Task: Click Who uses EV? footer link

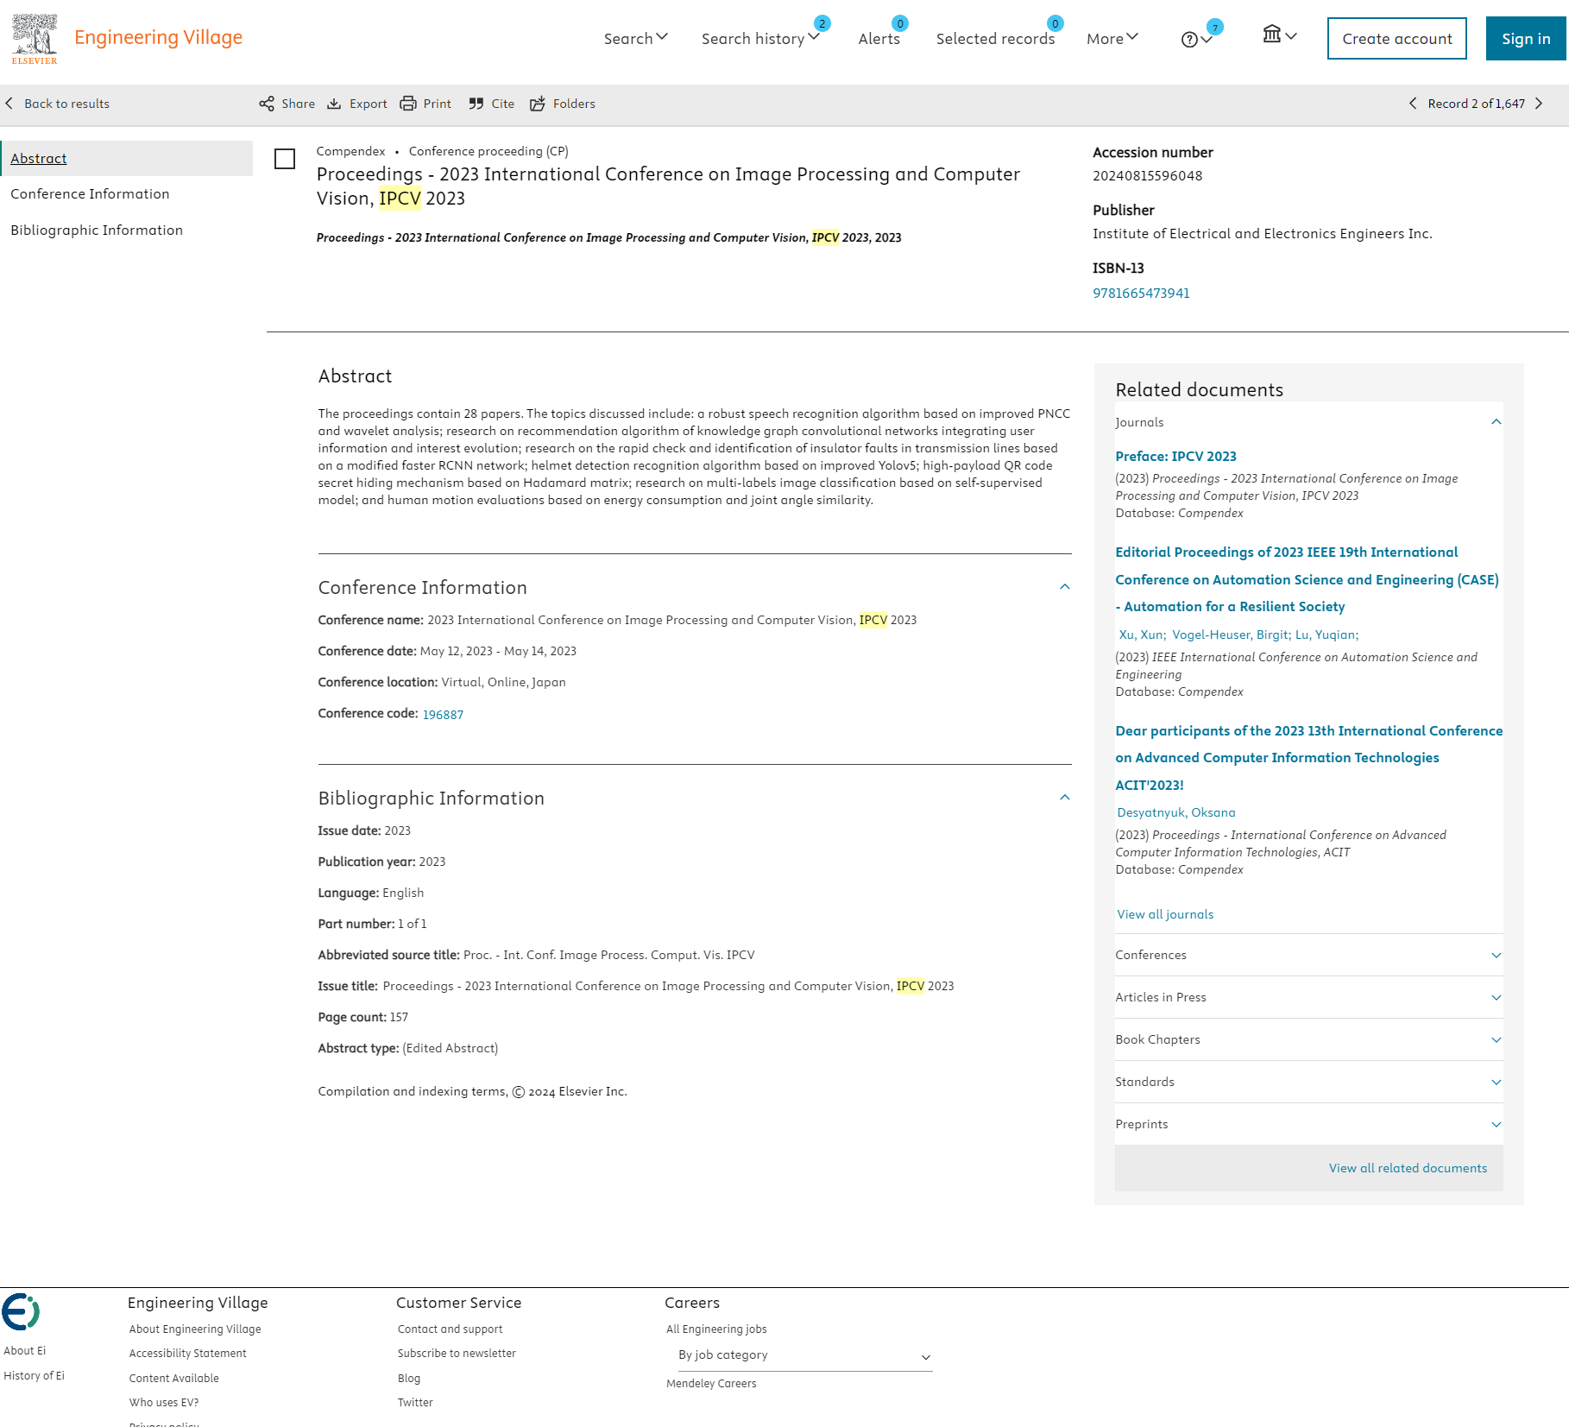Action: tap(164, 1403)
